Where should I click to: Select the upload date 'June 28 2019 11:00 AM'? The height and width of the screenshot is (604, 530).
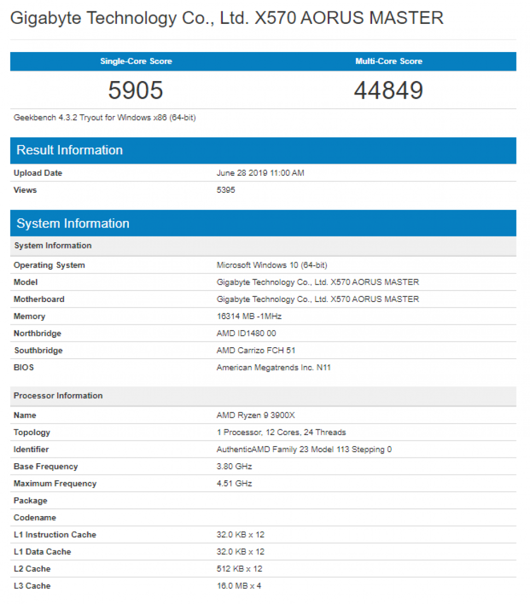pyautogui.click(x=260, y=173)
